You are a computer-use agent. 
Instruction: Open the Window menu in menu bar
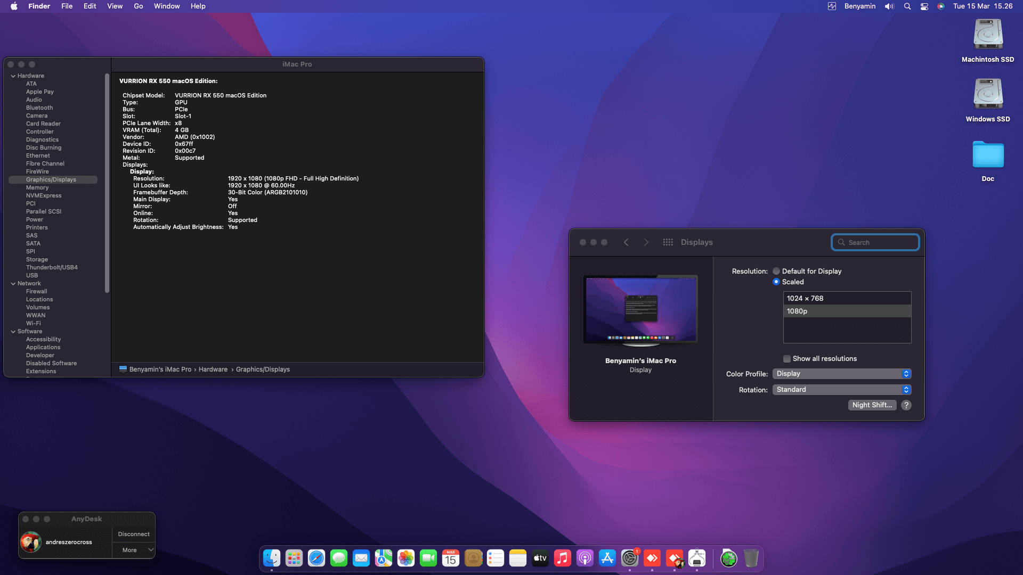(167, 6)
